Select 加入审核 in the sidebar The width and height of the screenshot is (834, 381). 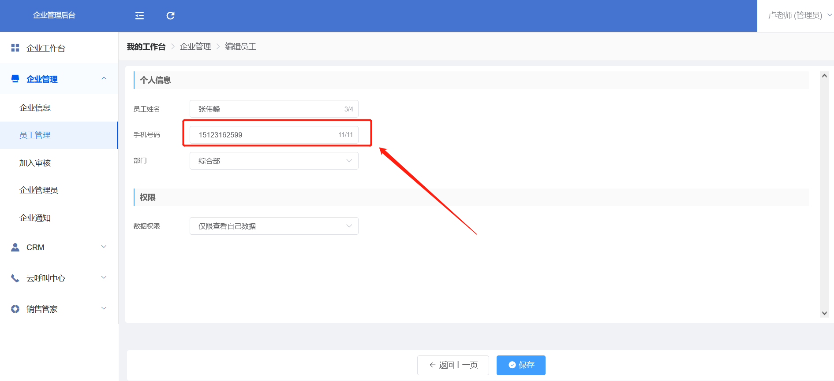coord(35,163)
